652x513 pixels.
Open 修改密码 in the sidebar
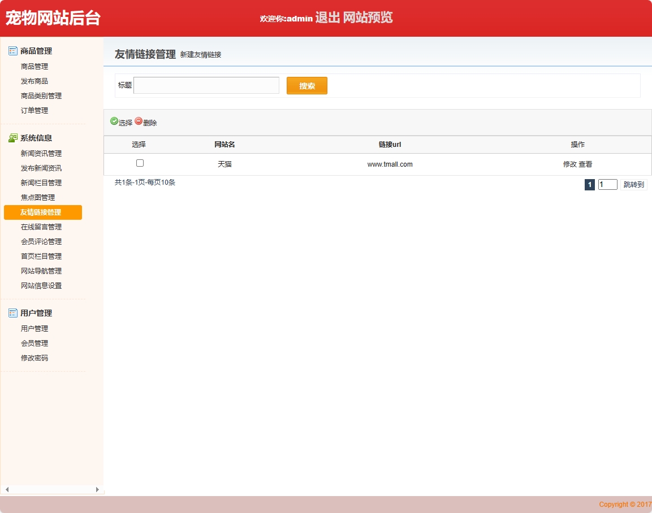34,358
